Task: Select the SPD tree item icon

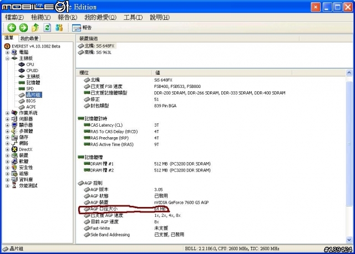Action: coord(22,89)
